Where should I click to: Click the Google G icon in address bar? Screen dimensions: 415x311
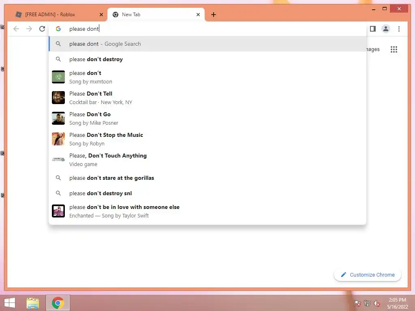58,29
